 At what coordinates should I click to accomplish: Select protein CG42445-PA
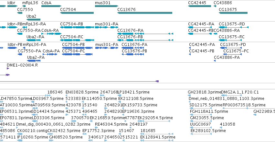point(190,48)
